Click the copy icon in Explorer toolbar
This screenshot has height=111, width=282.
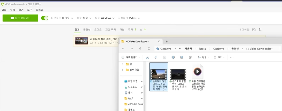[156, 57]
